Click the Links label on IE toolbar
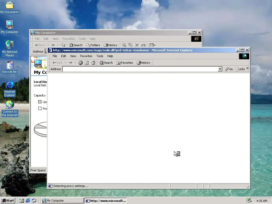The height and width of the screenshot is (204, 272). coord(241,69)
